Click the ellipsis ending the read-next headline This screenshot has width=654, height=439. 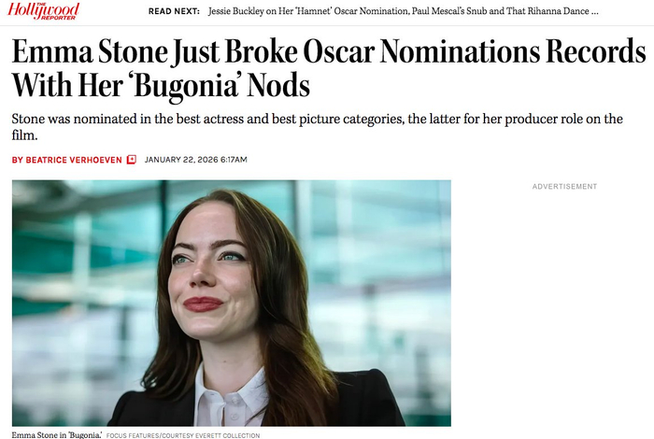[595, 12]
